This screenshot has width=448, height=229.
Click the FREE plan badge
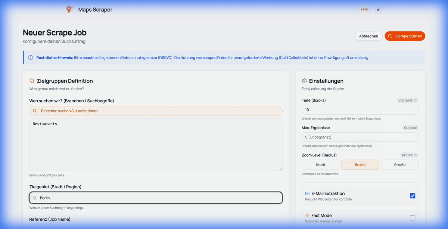364,9
